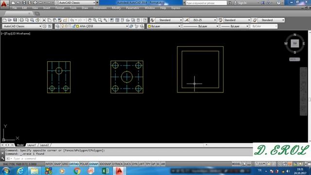Image resolution: width=311 pixels, height=175 pixels.
Task: Open the Standard table style dropdown
Action: point(237,20)
